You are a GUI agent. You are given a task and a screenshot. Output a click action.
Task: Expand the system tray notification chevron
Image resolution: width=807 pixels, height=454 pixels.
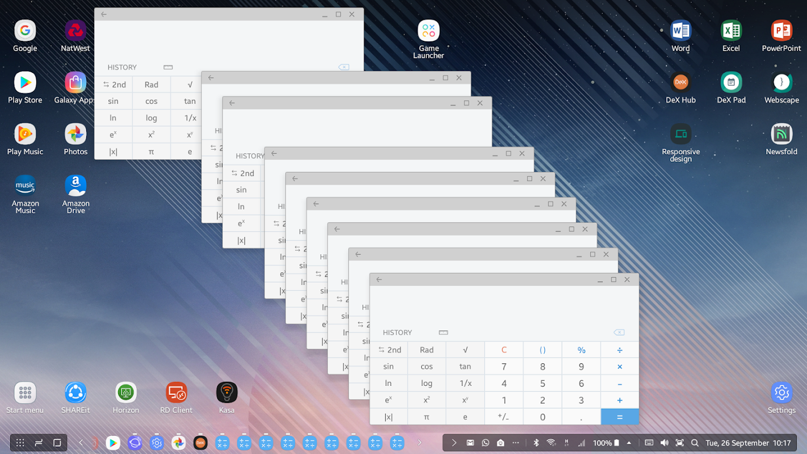coord(454,443)
